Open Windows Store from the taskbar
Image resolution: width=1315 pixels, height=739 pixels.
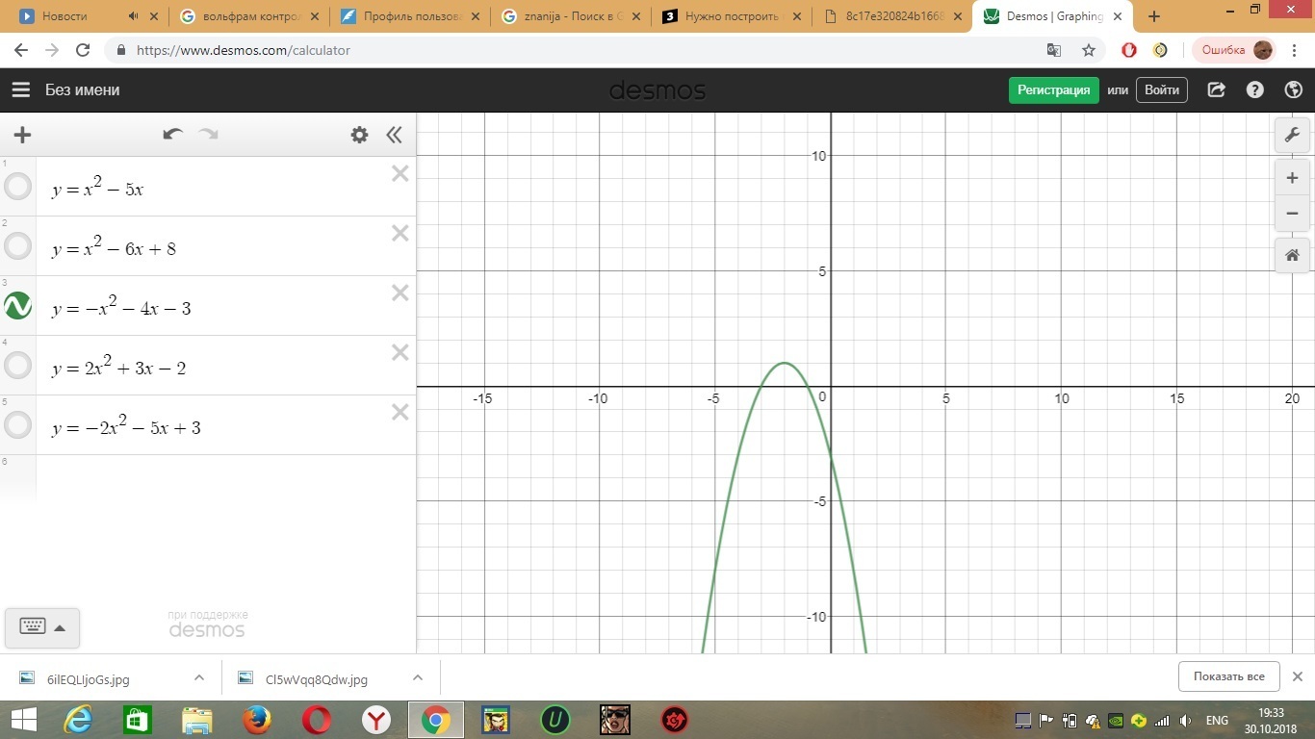138,720
